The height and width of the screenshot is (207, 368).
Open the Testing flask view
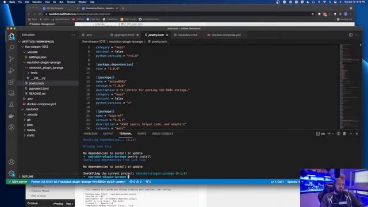pyautogui.click(x=11, y=105)
